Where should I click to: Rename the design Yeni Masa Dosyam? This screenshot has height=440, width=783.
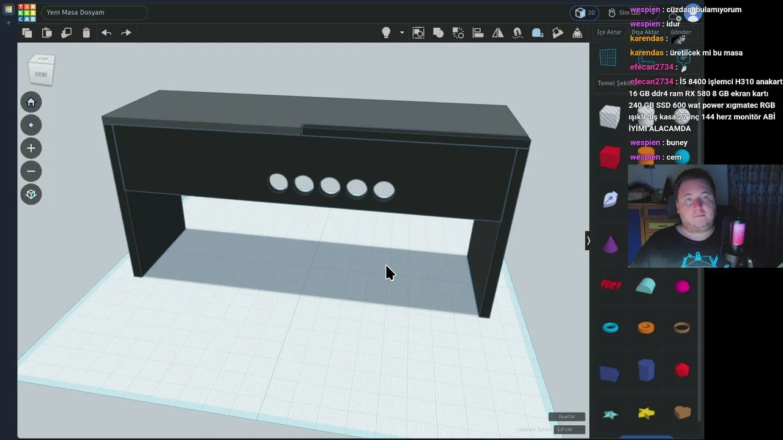[94, 13]
